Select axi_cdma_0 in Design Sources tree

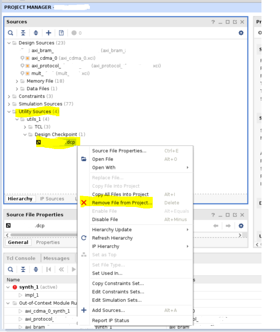[44, 58]
